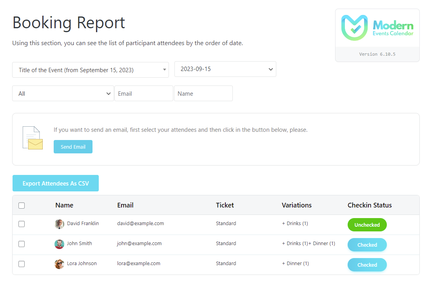Click david@example.com email address
Viewport: 437px width, 302px height.
140,224
